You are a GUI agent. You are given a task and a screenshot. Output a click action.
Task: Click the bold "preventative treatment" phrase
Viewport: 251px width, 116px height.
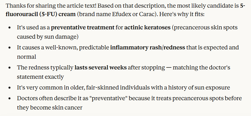pyautogui.click(x=83, y=28)
